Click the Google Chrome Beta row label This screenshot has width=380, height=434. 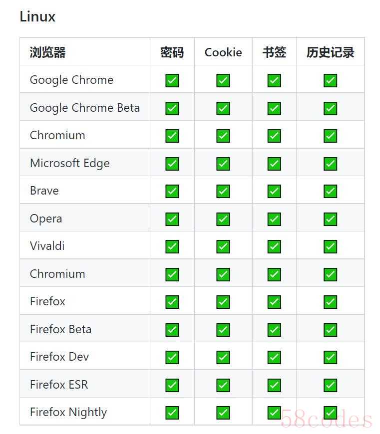pyautogui.click(x=85, y=108)
